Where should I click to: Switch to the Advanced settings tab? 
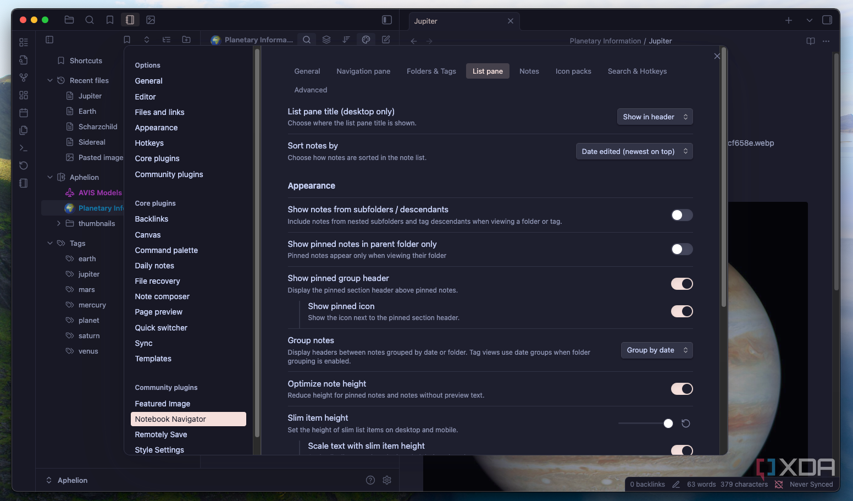311,90
